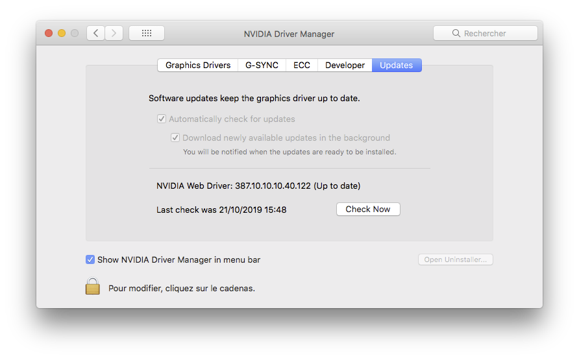Click the NVIDIA Web Driver version text
The image size is (579, 360).
tap(258, 186)
